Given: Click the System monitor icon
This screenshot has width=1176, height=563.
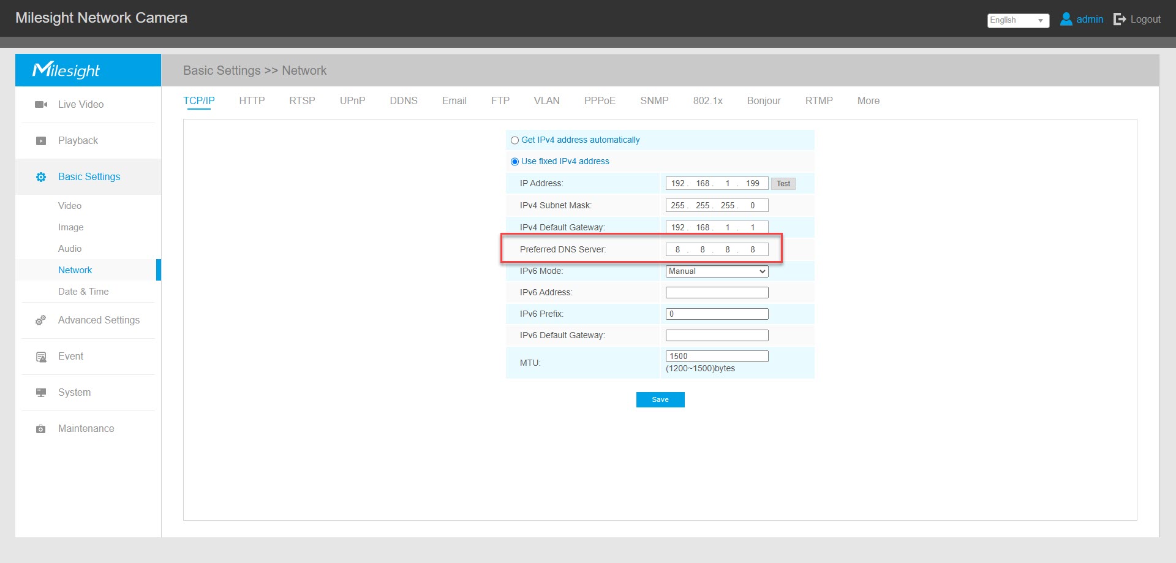Looking at the screenshot, I should (x=40, y=392).
